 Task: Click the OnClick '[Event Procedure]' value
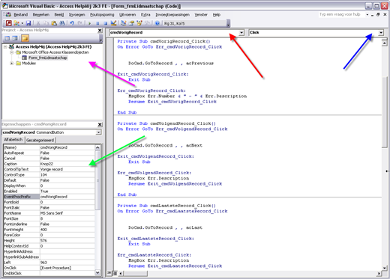pos(67,268)
